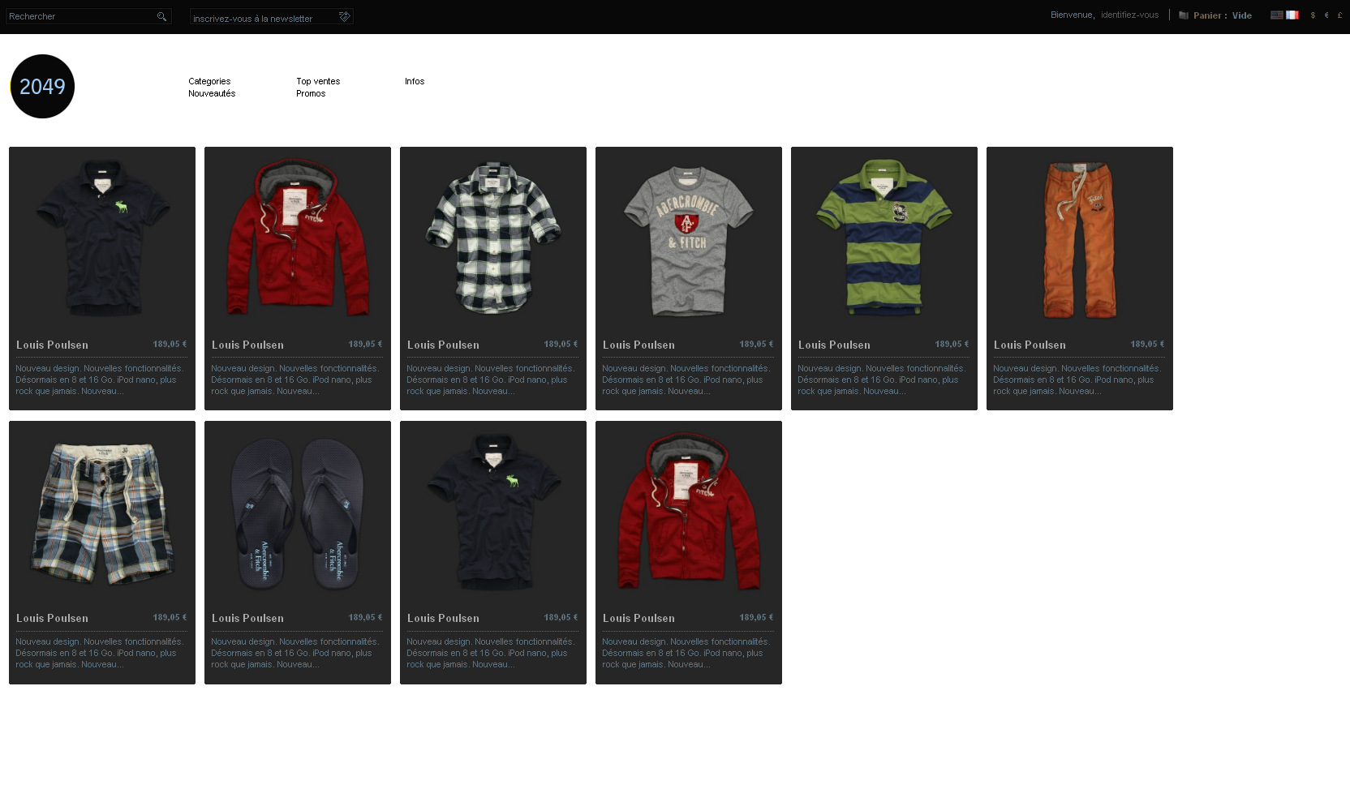Switch language with the US flag

coord(1277,15)
